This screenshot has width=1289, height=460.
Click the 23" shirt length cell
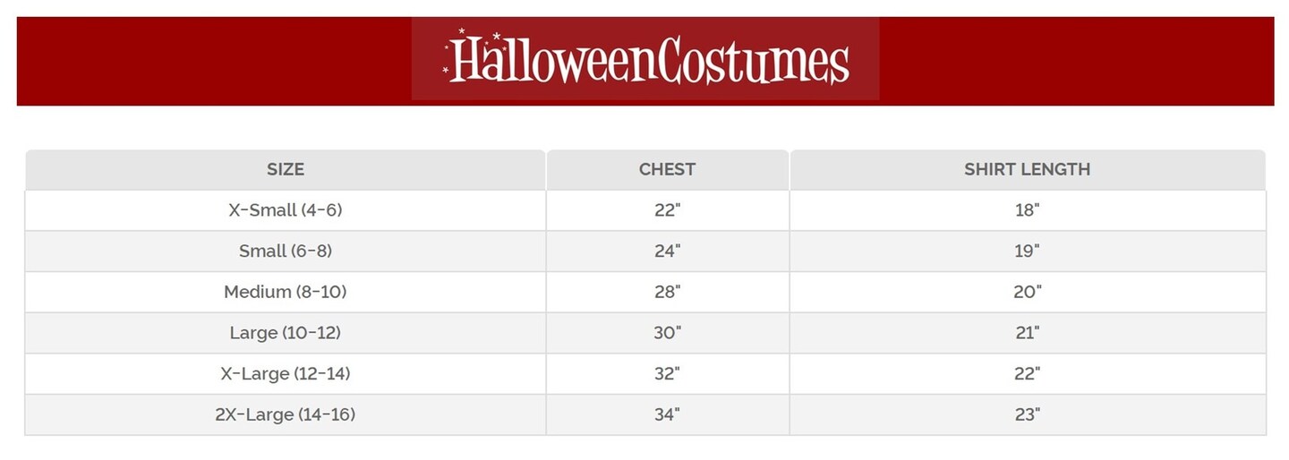pos(1027,414)
